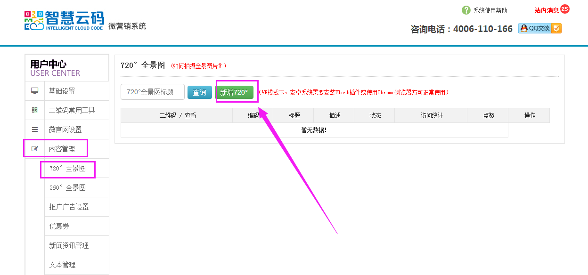Click the 720° 全景图 page heading
The image size is (588, 275).
(143, 65)
